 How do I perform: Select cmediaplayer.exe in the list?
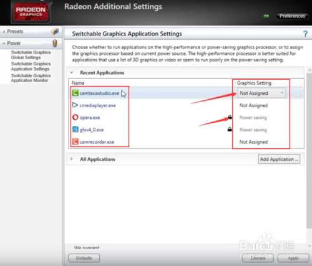97,105
